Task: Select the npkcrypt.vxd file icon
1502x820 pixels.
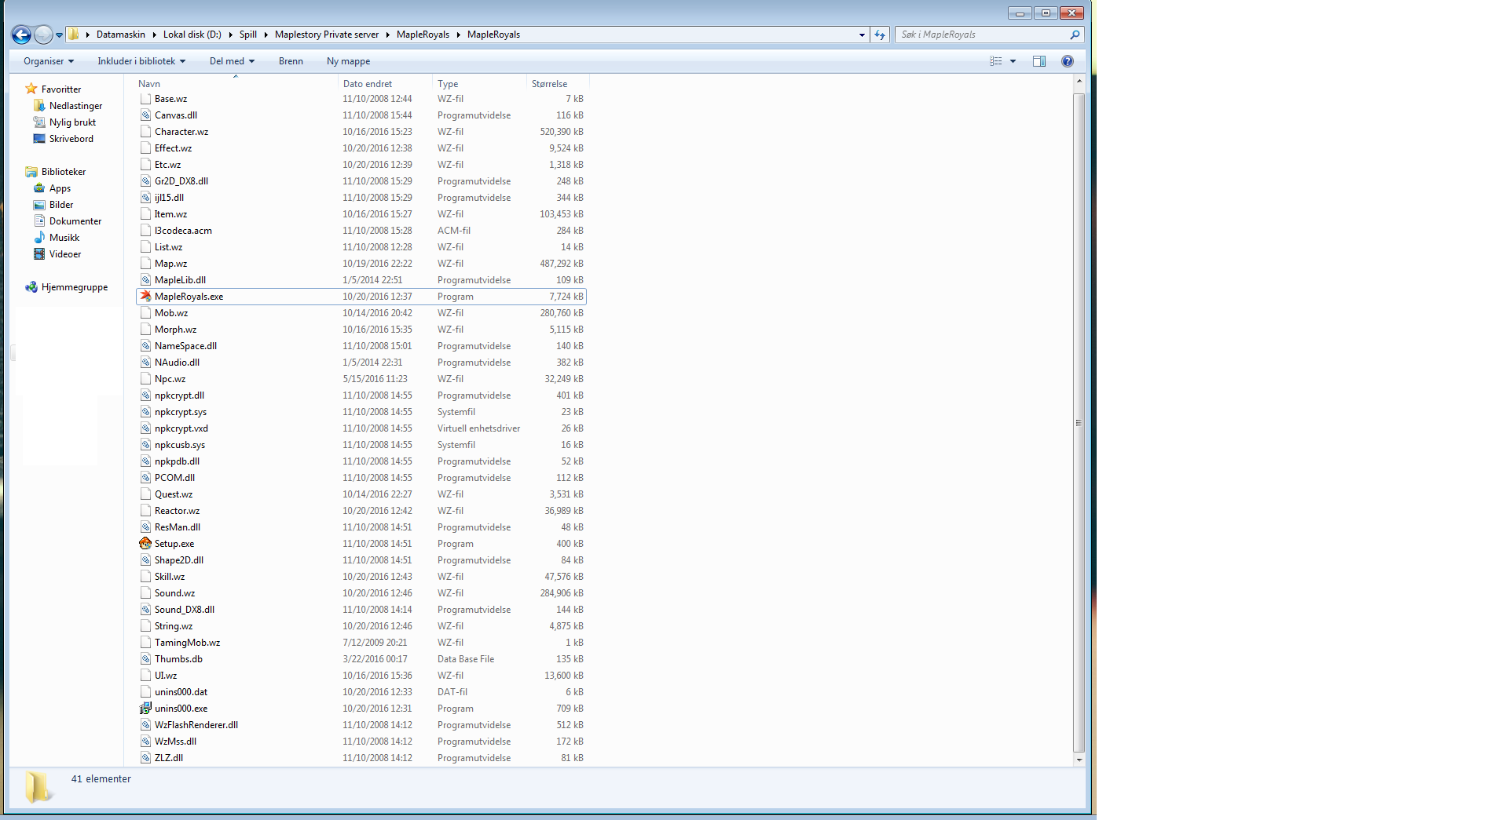Action: (145, 428)
